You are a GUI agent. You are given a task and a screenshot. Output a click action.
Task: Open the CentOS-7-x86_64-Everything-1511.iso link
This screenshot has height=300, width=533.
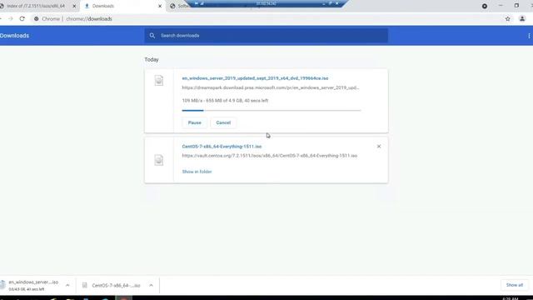(x=222, y=147)
